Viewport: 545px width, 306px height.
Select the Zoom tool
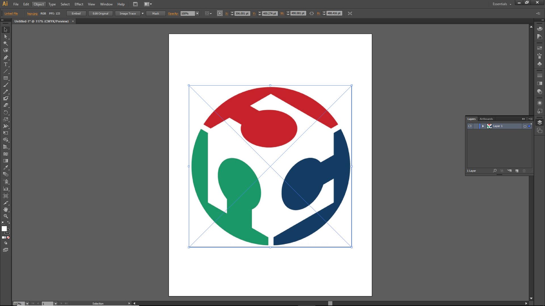pos(5,216)
